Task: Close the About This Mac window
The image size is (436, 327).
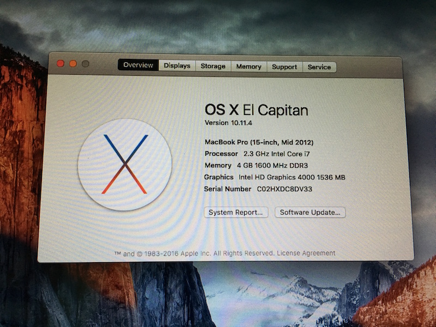Action: point(60,63)
